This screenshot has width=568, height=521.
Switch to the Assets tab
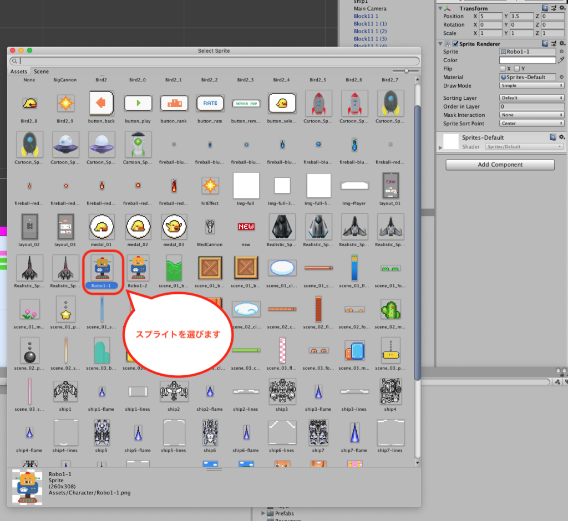click(19, 71)
